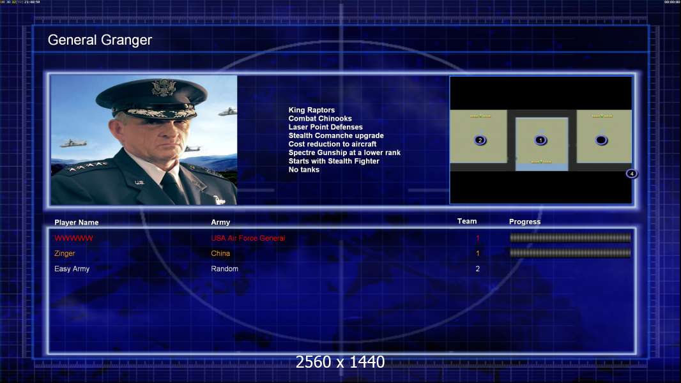Click the map preview black area
Screen dimensions: 681x383
540,140
